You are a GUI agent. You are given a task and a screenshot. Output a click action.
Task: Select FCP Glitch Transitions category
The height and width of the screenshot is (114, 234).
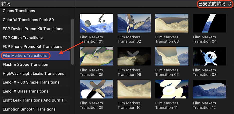tap(35, 38)
